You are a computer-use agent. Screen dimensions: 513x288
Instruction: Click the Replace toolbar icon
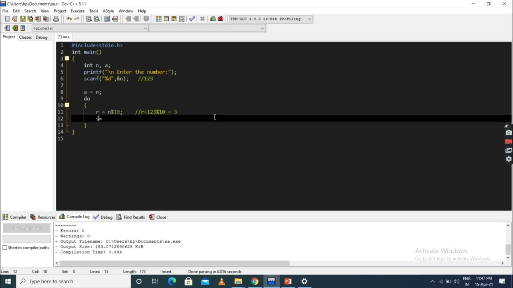tap(97, 19)
